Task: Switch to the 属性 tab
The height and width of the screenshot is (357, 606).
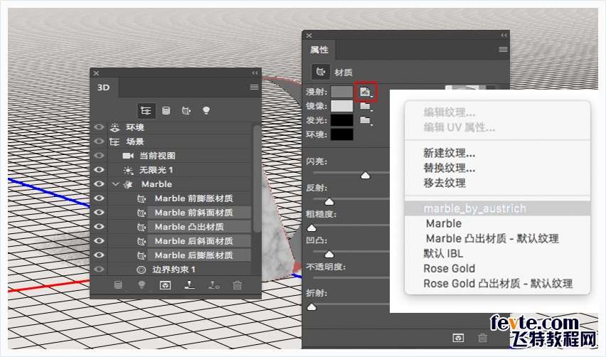Action: (x=319, y=50)
